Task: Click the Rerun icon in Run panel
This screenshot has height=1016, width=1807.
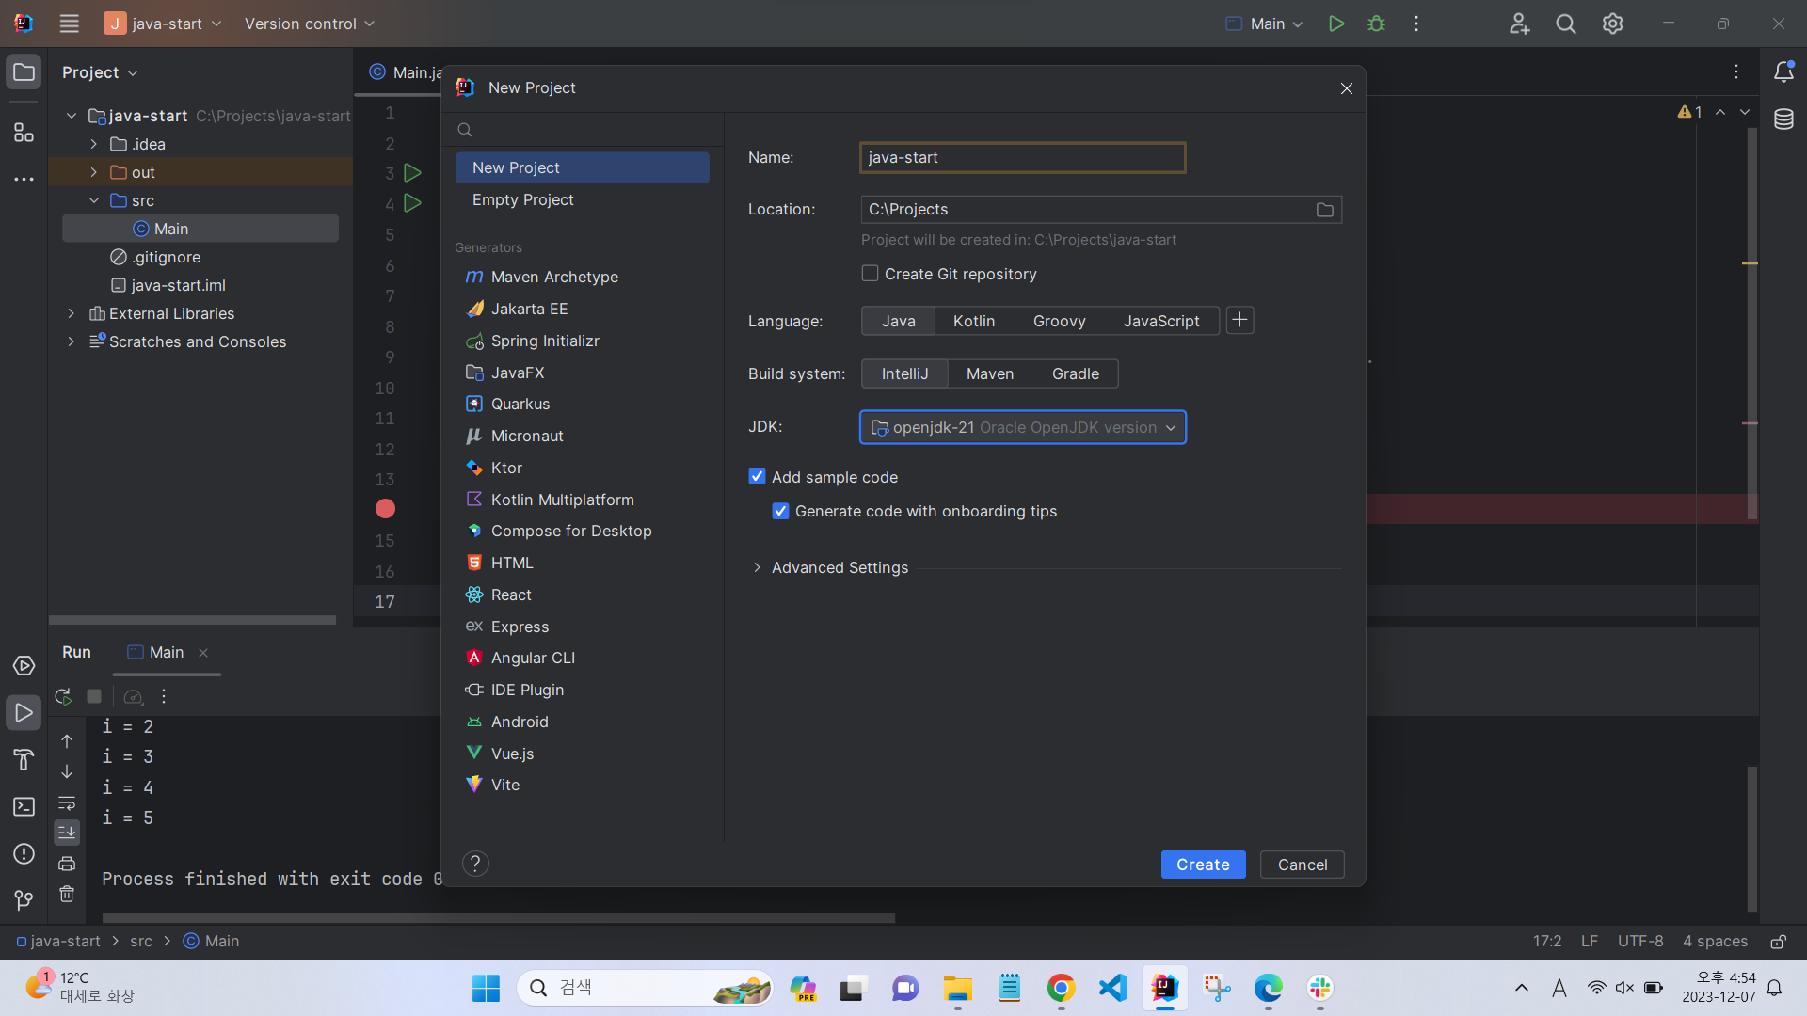Action: [x=63, y=696]
